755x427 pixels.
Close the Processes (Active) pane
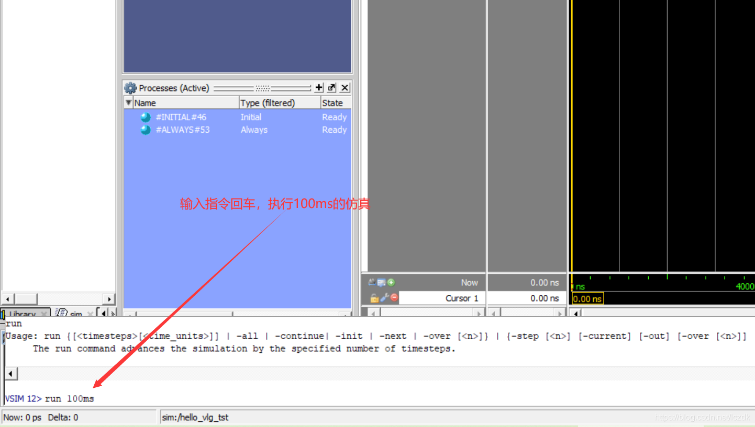click(x=345, y=87)
